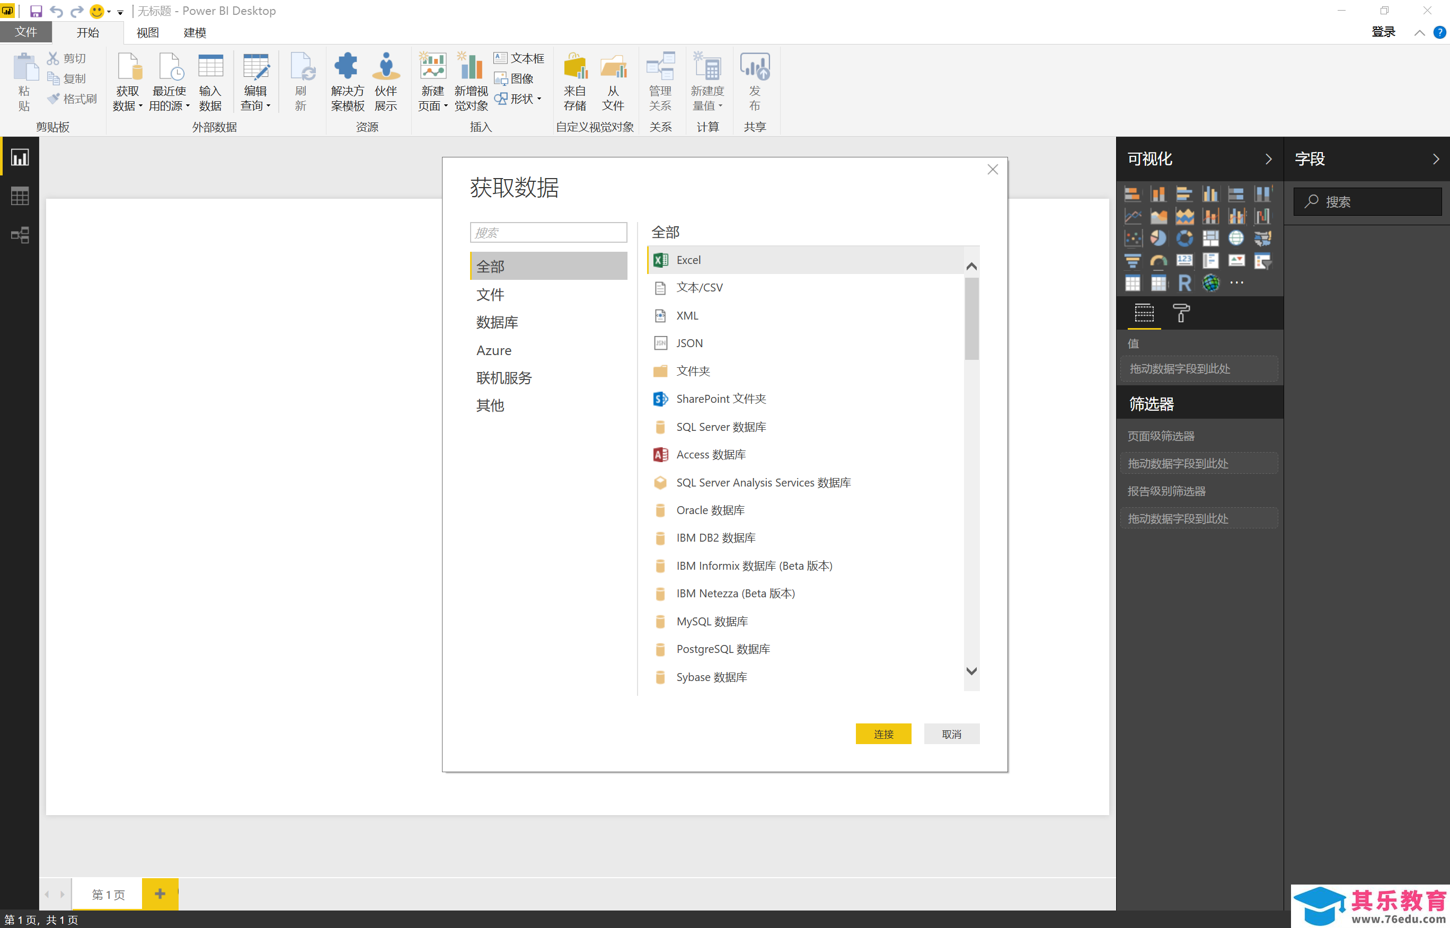
Task: Open the Format paint roller pane
Action: [1181, 313]
